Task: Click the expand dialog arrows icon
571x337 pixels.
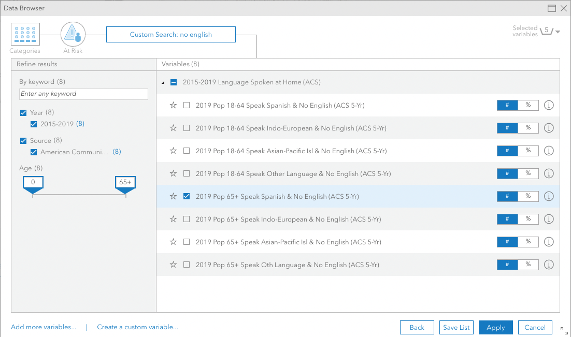Action: pyautogui.click(x=564, y=330)
